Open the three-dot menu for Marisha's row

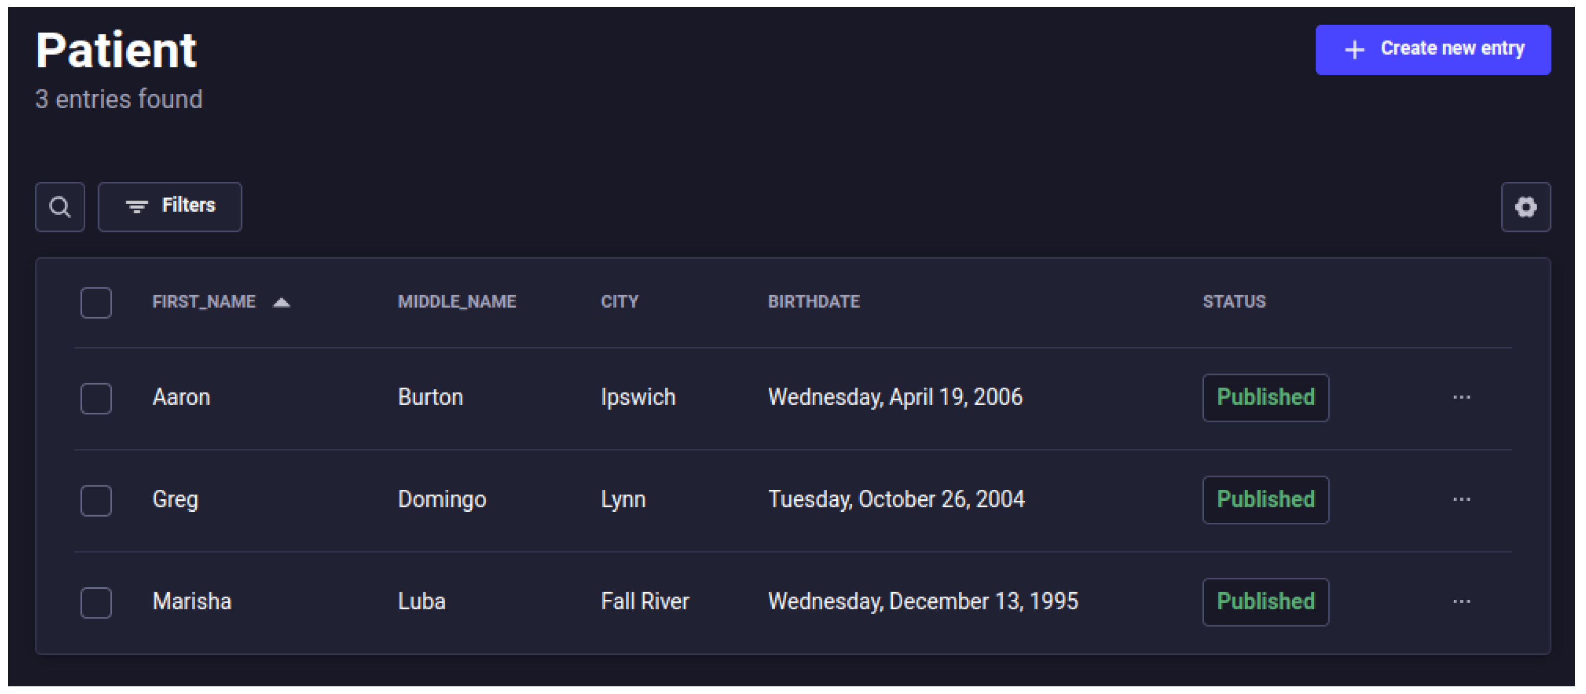[1461, 602]
